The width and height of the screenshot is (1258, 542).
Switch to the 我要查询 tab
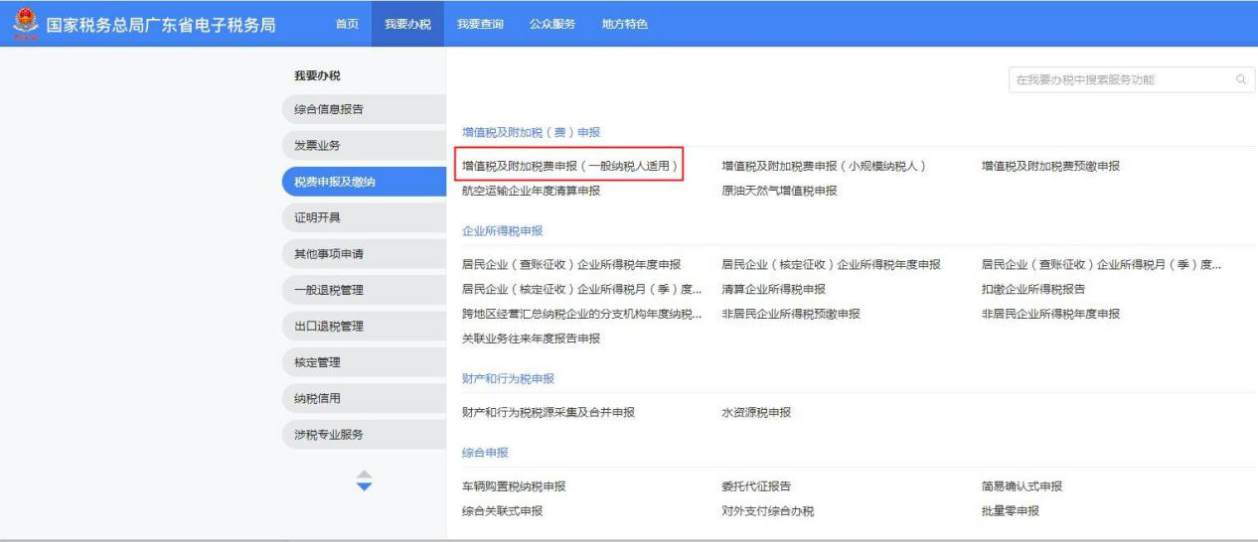click(x=479, y=24)
